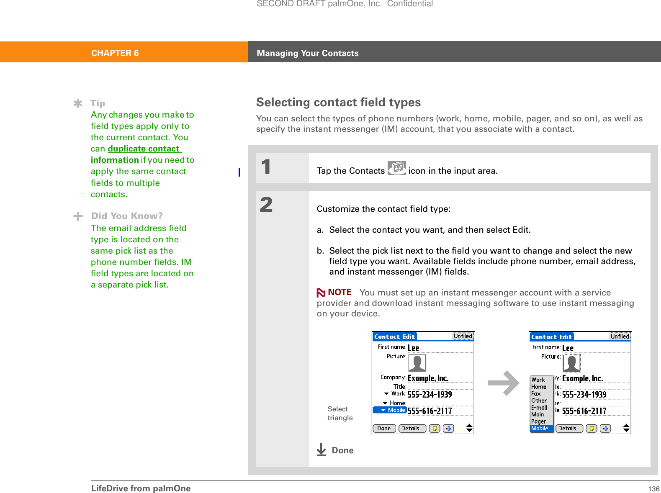The height and width of the screenshot is (493, 661).
Task: Click the NOTE flag icon
Action: [321, 293]
